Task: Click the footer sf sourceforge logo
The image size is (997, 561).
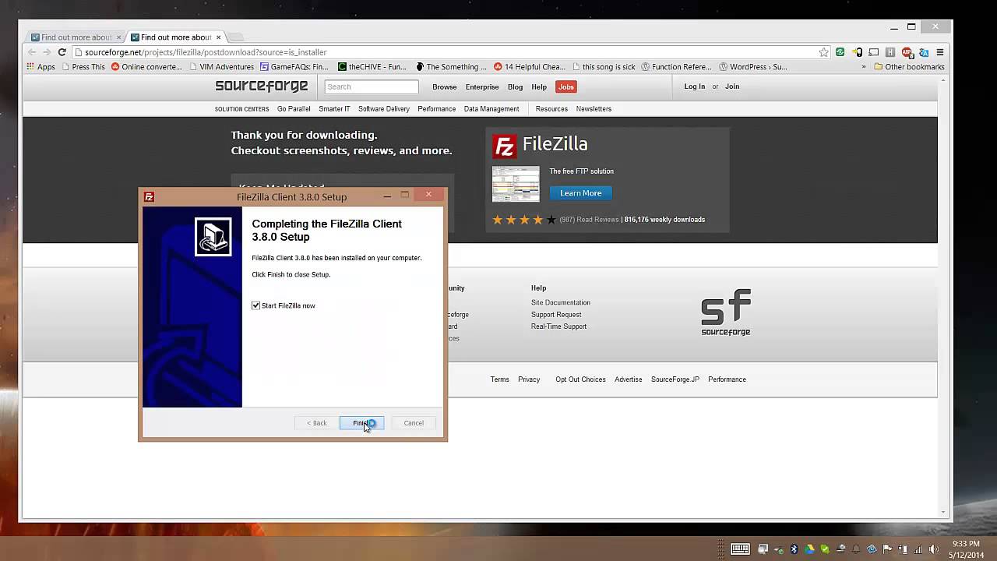Action: [x=726, y=312]
